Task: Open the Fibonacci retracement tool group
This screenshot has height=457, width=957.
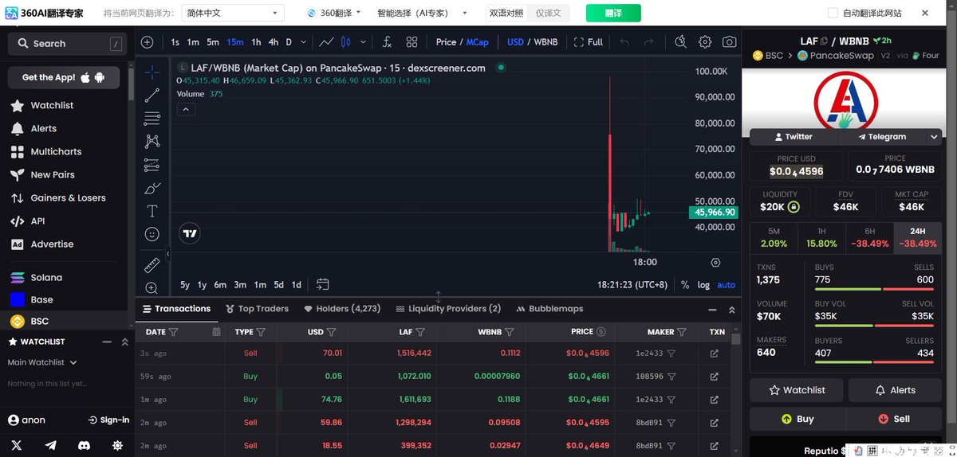Action: click(152, 119)
